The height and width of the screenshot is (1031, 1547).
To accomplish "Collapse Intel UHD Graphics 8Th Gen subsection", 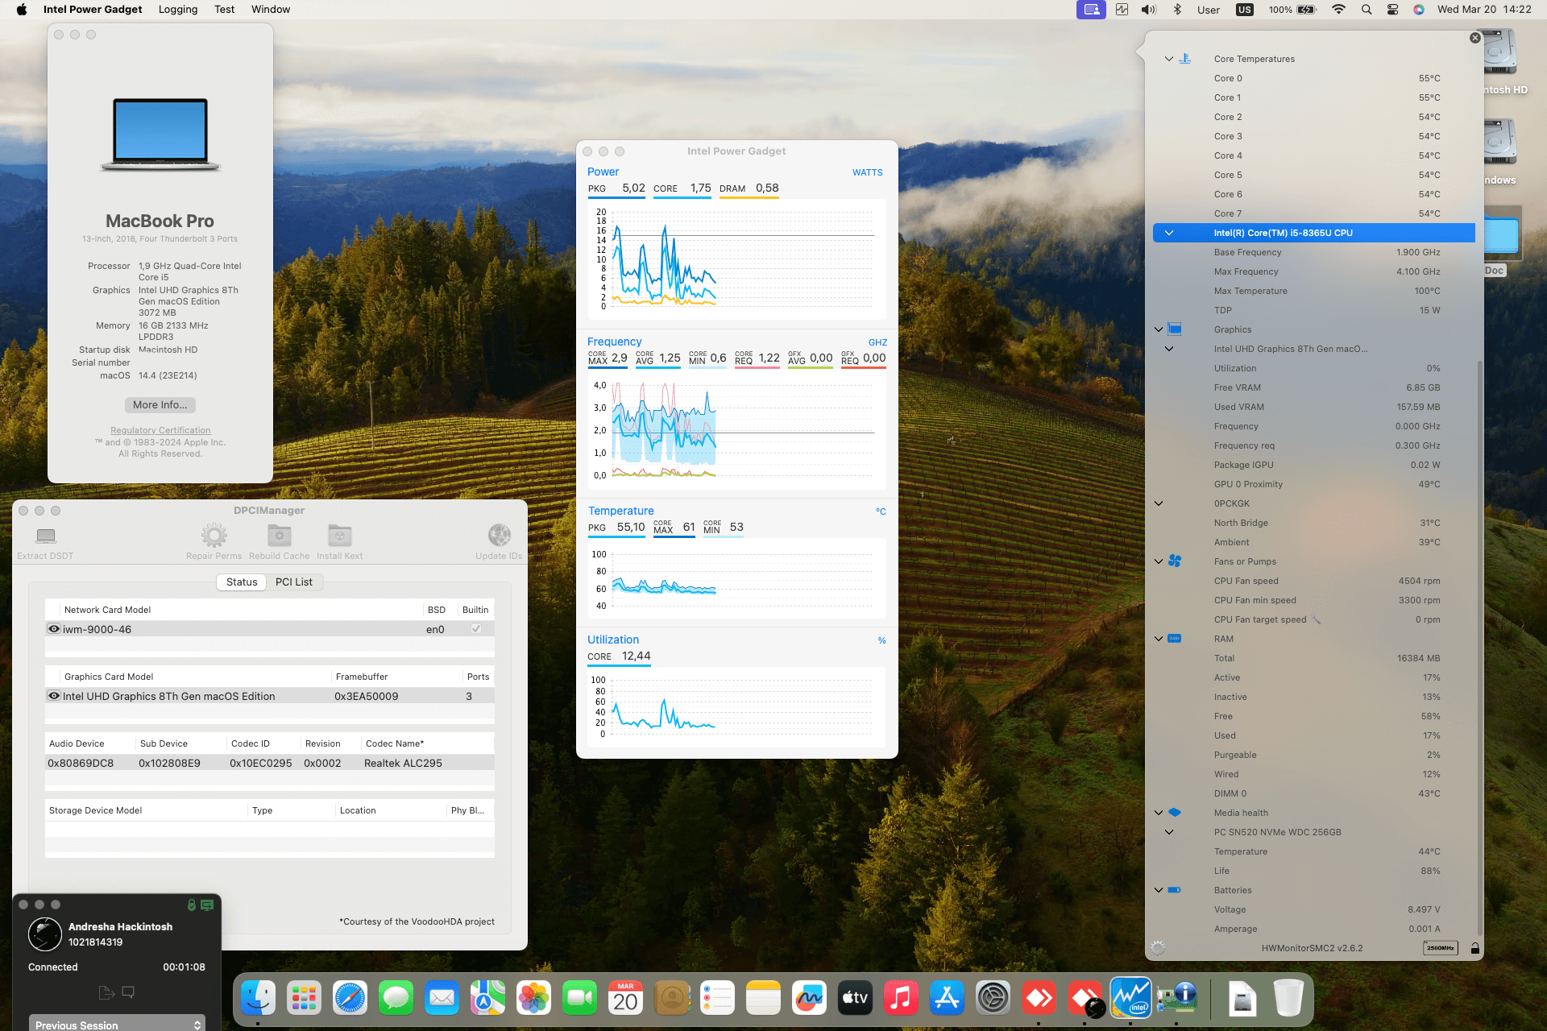I will [x=1168, y=349].
